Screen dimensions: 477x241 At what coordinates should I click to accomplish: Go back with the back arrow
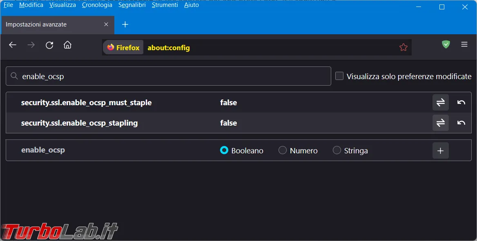point(13,45)
